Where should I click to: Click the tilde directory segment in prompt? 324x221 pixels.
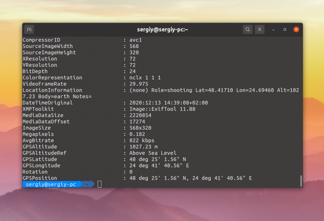(x=87, y=184)
